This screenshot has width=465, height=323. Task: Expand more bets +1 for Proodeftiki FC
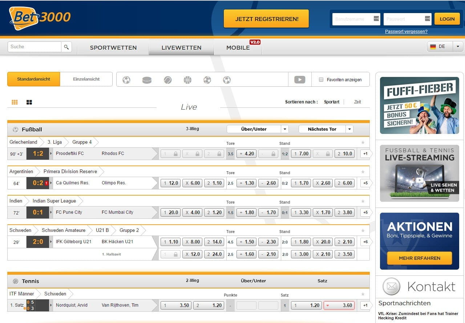(x=365, y=154)
